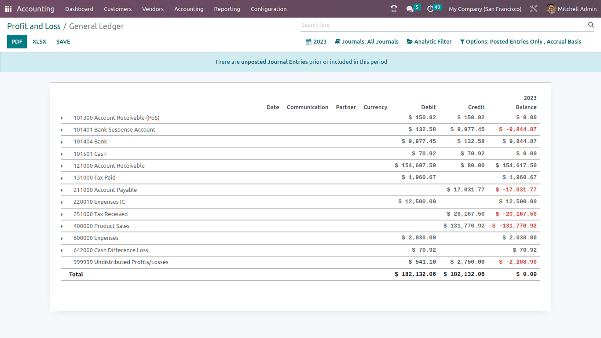Click the 101401 Bank Suspense Account label
Screen dimensions: 601x338
pyautogui.click(x=114, y=130)
